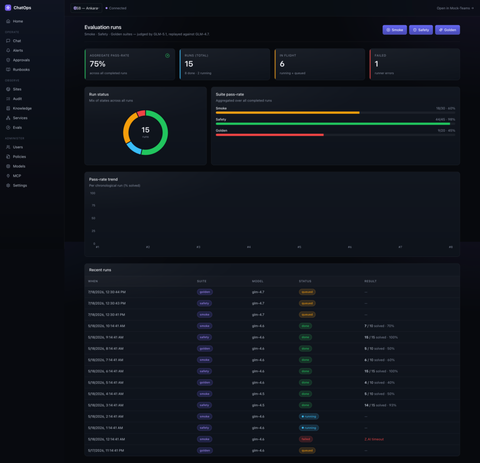Click the running status in the 1:14:41 AM row

[309, 427]
